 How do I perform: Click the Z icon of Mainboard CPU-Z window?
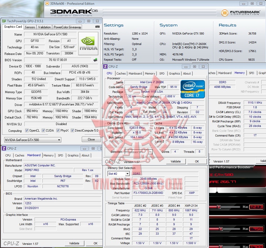[4, 148]
